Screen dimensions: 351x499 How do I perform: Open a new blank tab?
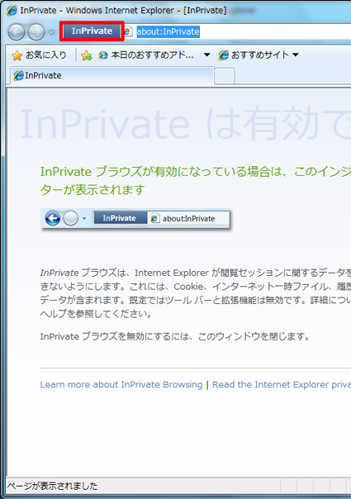(x=225, y=76)
